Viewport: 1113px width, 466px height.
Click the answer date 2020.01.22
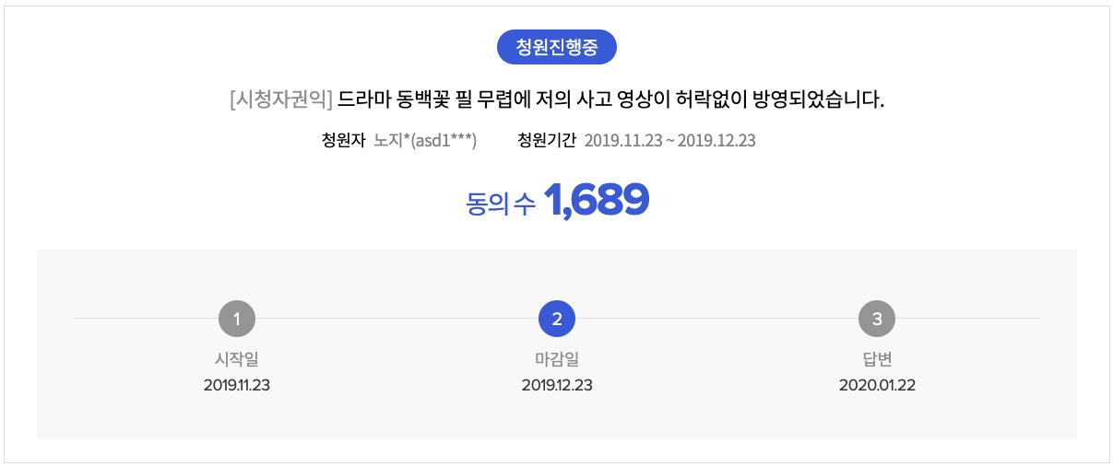[x=876, y=385]
